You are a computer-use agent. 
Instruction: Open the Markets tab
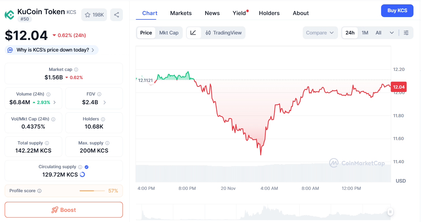[181, 13]
